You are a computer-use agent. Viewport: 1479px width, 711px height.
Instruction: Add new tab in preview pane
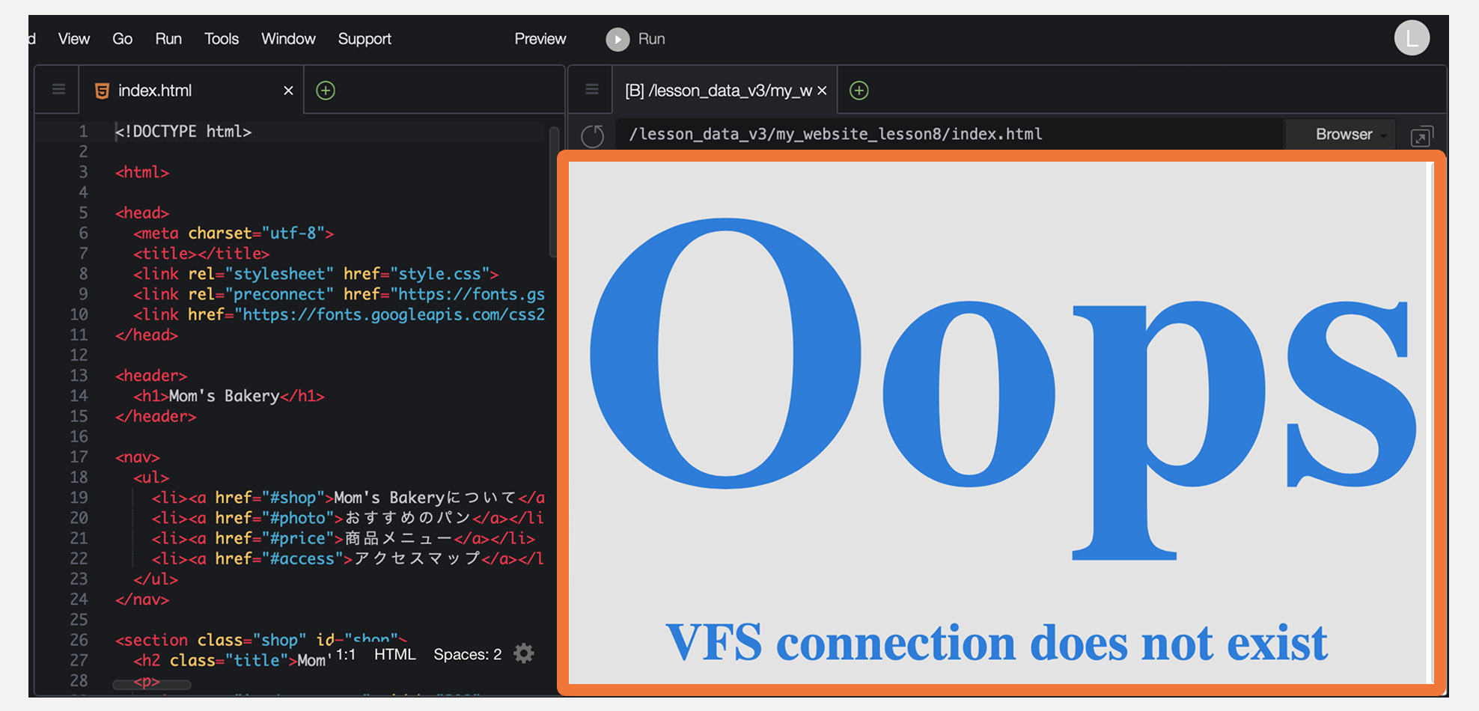pos(859,91)
